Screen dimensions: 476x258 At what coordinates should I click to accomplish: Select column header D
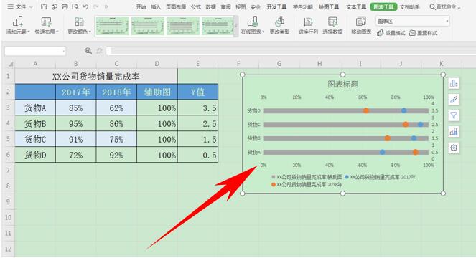click(x=157, y=64)
